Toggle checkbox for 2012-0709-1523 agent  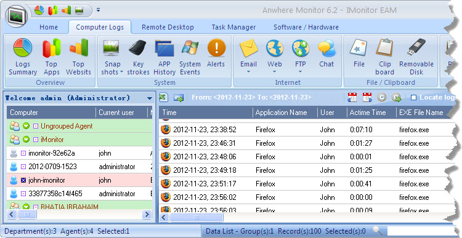pyautogui.click(x=23, y=167)
